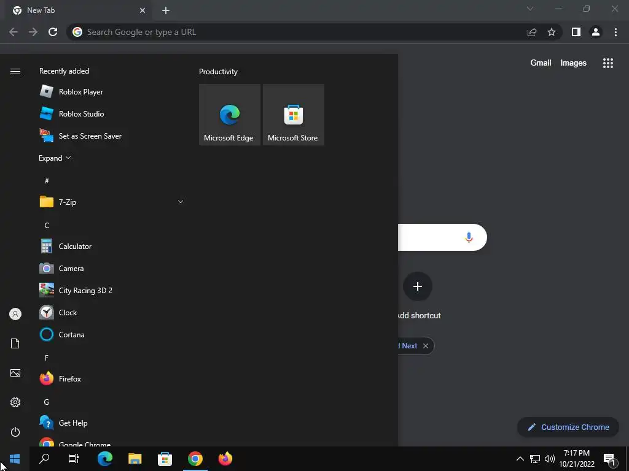This screenshot has height=471, width=629.
Task: Click the Microsoft Store tile
Action: 293,115
